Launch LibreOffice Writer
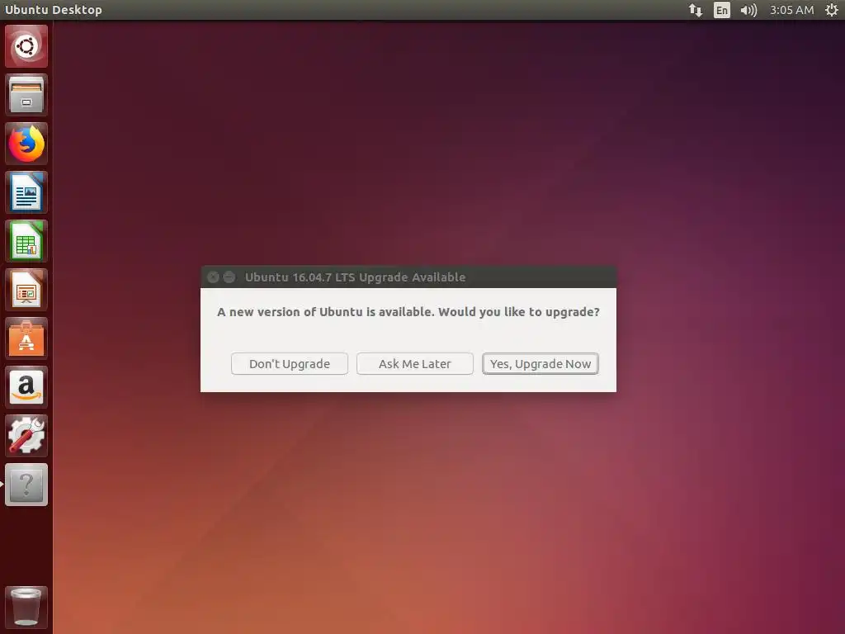Viewport: 845px width, 634px height. [x=26, y=192]
